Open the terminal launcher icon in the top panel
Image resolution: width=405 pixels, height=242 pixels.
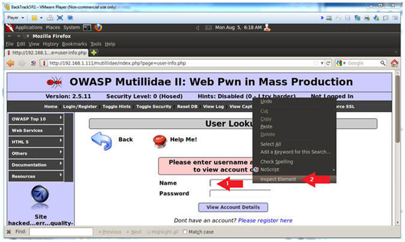[87, 28]
